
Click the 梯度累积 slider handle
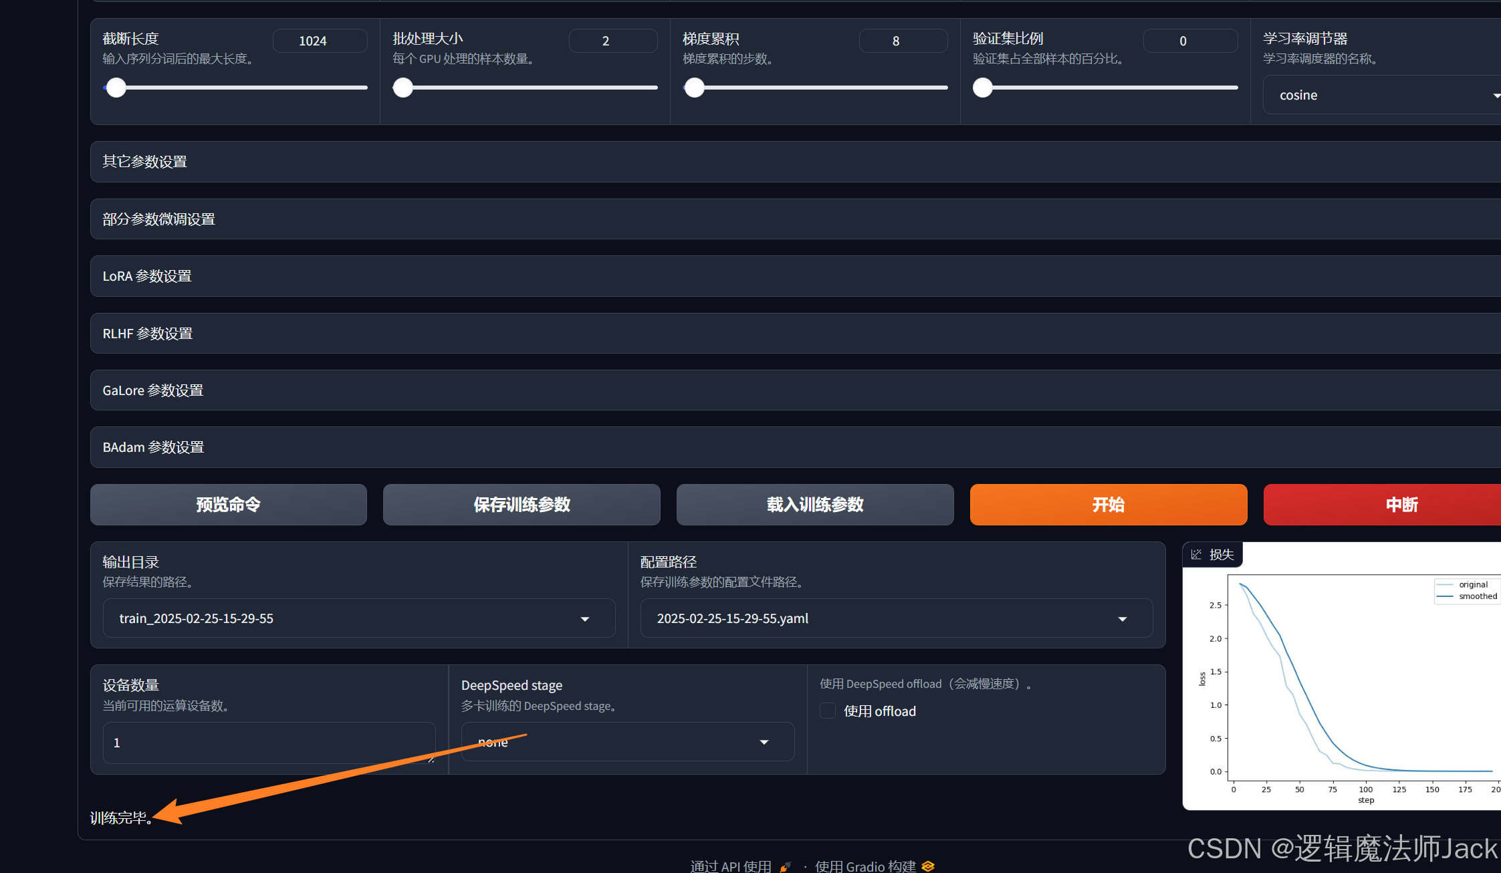coord(695,88)
